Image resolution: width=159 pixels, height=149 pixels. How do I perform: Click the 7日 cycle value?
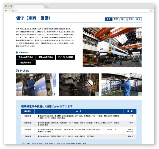coord(132,116)
